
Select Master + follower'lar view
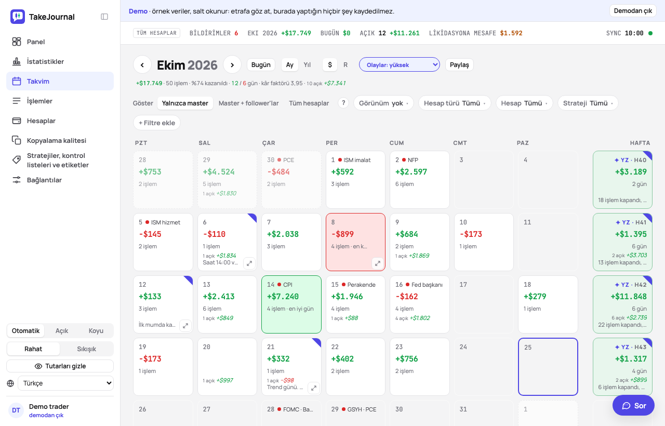[249, 103]
